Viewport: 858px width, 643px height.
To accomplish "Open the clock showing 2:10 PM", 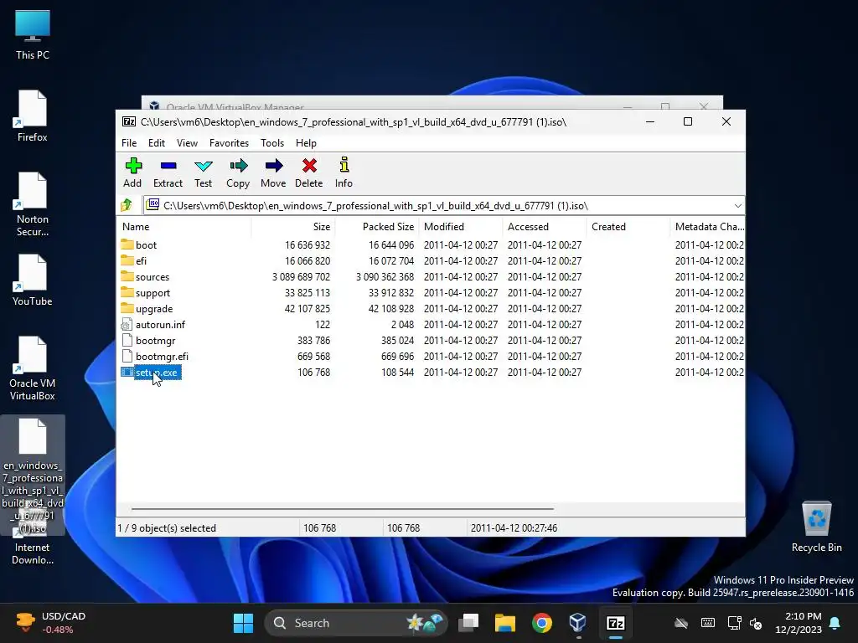I will [799, 623].
